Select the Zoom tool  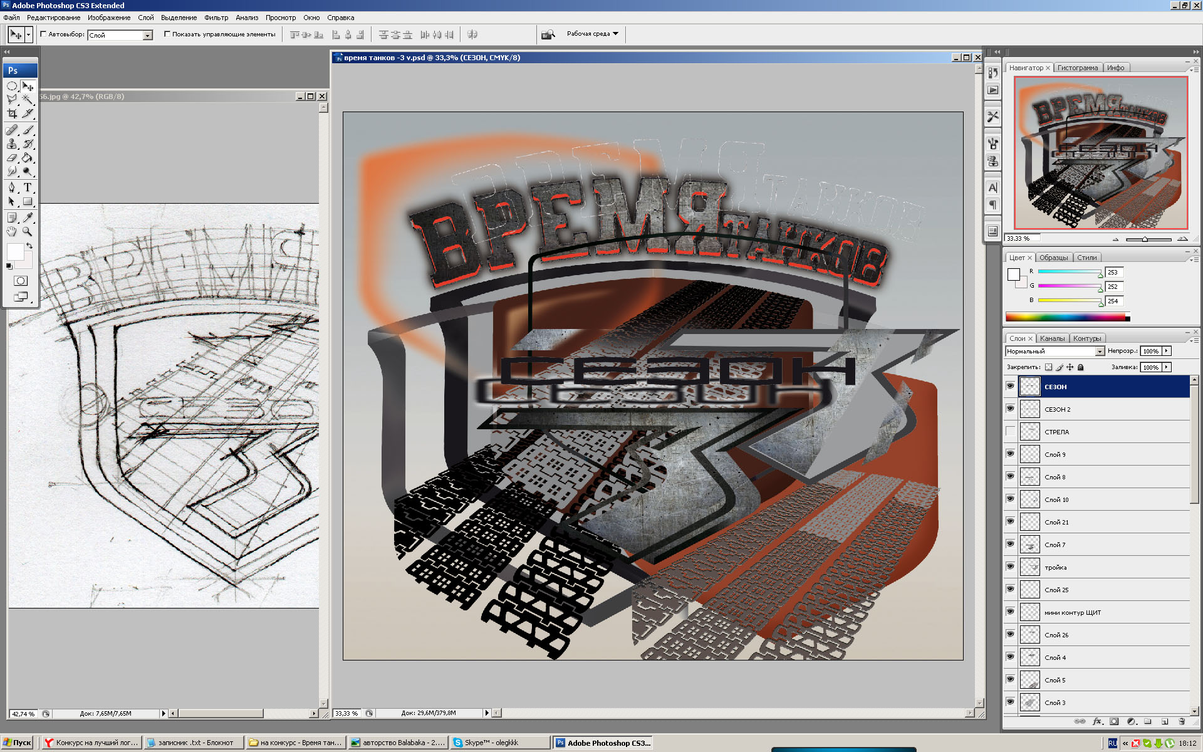(x=28, y=231)
